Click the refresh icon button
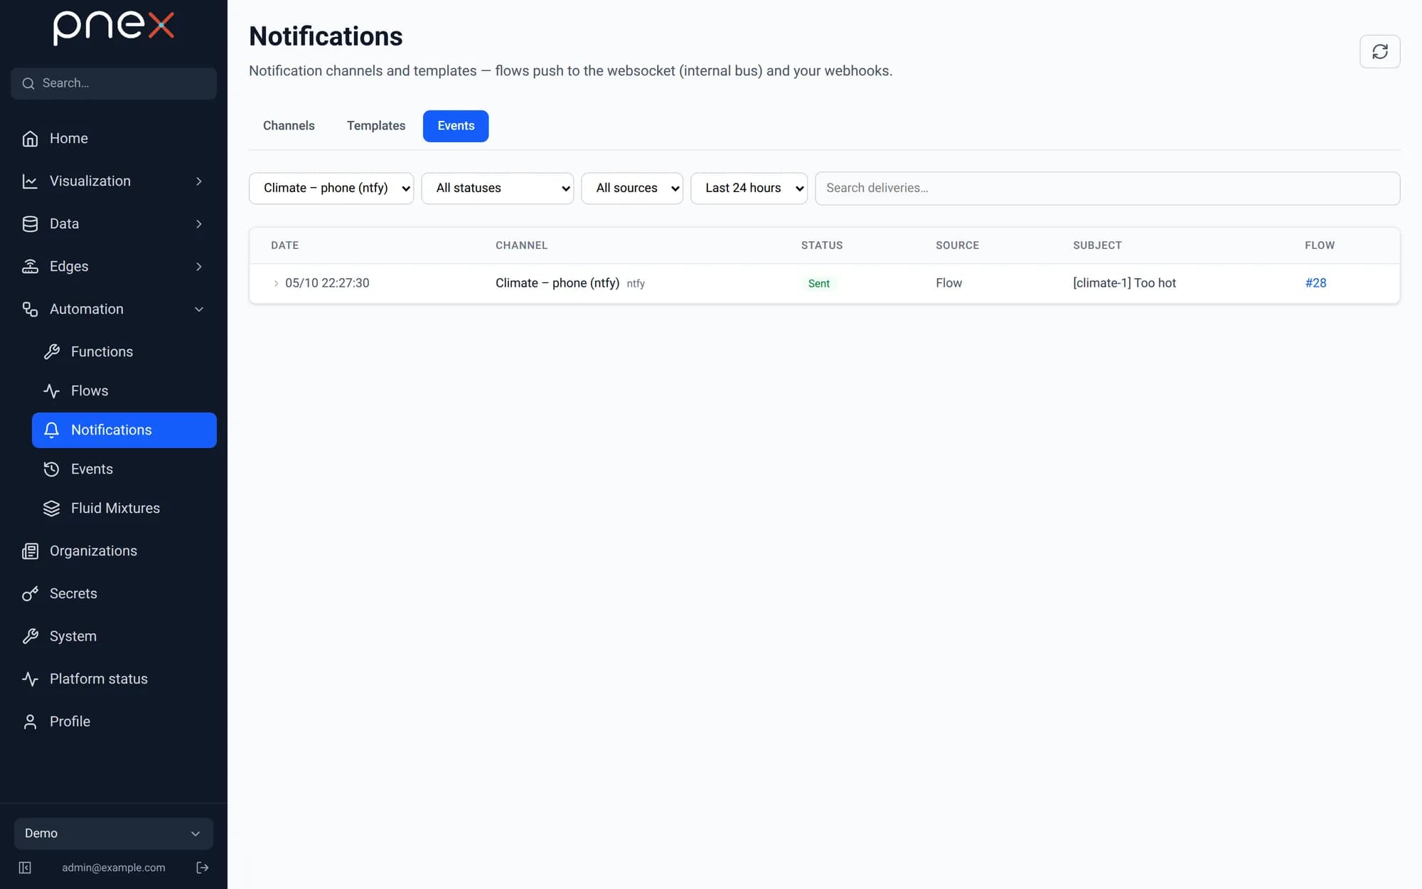The height and width of the screenshot is (889, 1422). [1379, 51]
